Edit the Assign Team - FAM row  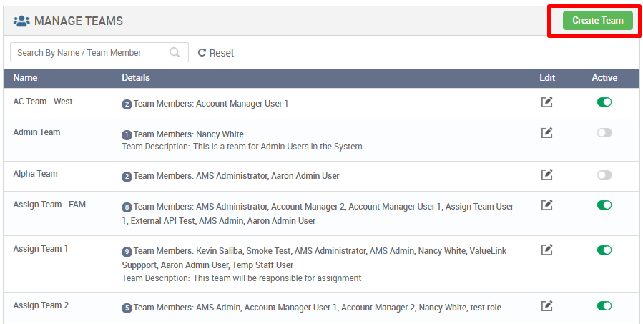[546, 205]
